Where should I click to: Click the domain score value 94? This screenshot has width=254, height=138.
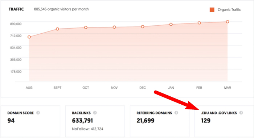pyautogui.click(x=11, y=121)
